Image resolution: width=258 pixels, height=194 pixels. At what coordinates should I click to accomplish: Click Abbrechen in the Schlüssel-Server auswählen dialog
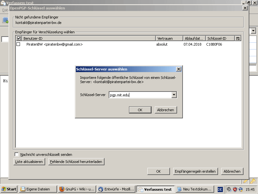[166, 110]
